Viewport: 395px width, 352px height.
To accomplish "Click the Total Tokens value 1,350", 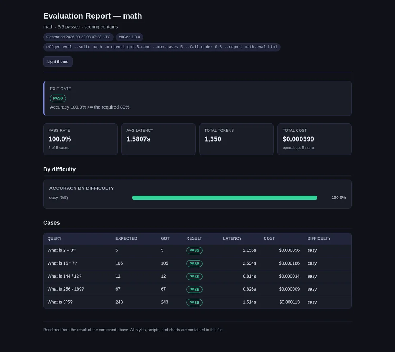I will coord(213,139).
